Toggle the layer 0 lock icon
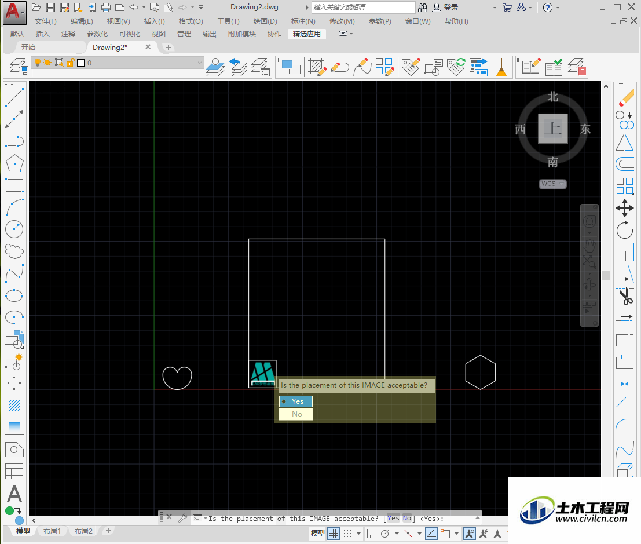The height and width of the screenshot is (544, 641). coord(70,63)
